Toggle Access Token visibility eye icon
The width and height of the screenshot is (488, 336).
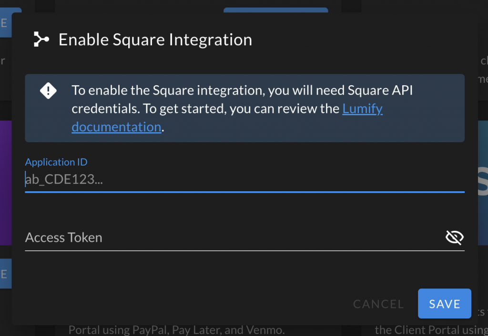454,237
